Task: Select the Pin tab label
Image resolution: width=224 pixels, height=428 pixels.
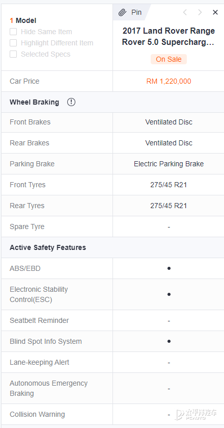Action: [x=136, y=12]
